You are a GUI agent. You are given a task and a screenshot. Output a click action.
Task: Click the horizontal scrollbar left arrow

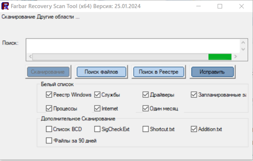(30, 56)
